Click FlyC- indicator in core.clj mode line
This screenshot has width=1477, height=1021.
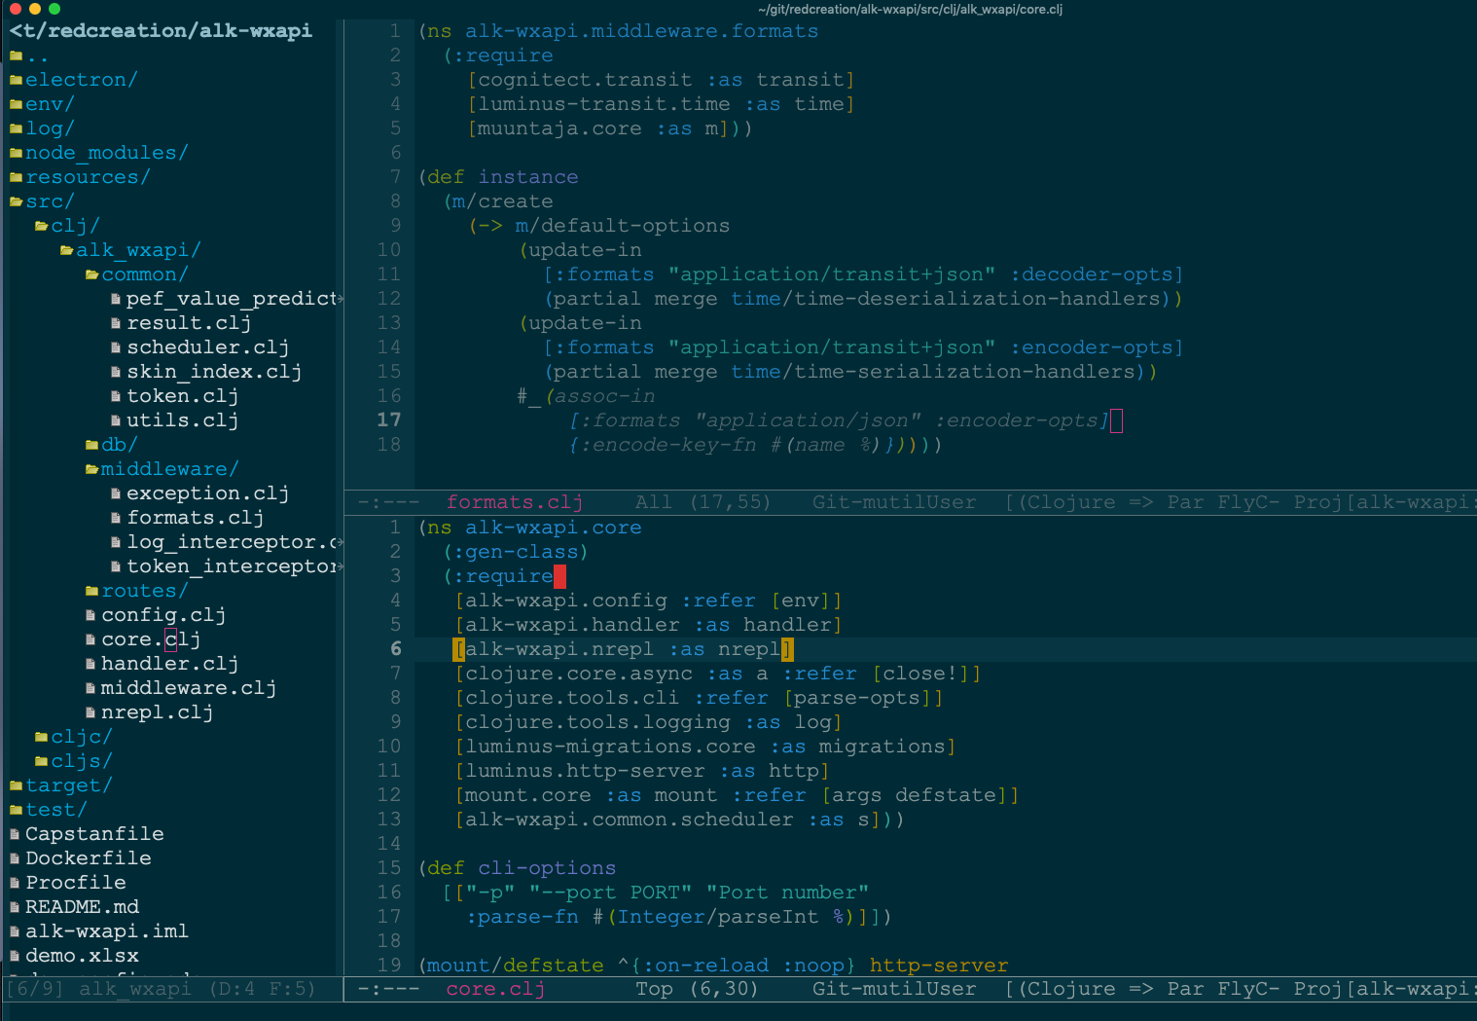tap(1248, 989)
